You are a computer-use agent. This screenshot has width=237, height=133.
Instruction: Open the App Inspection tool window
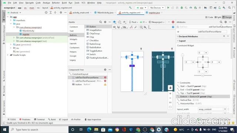93,119
